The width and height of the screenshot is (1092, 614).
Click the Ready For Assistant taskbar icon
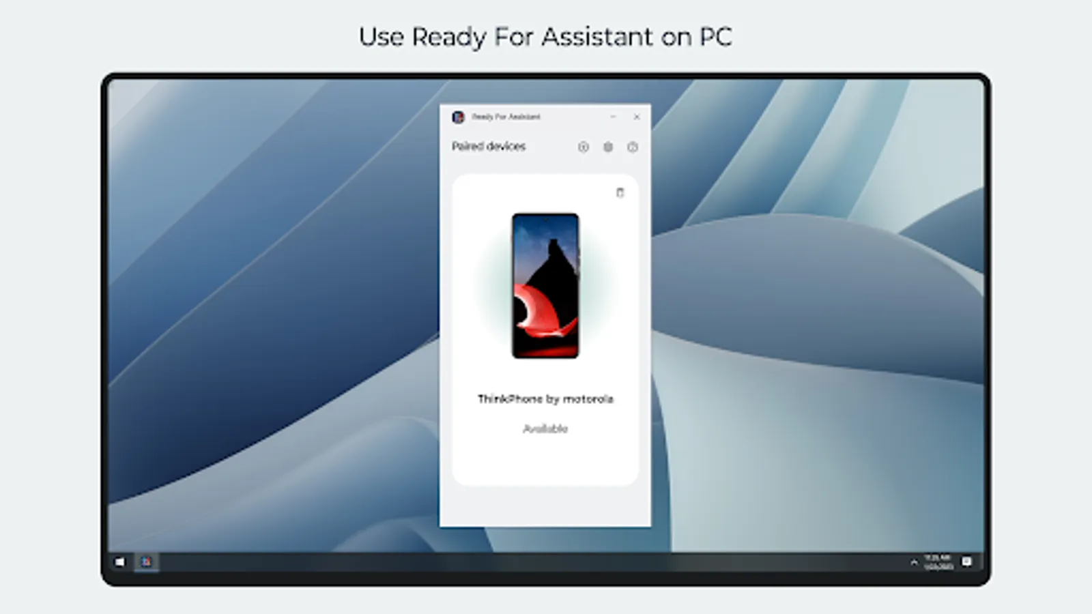[146, 561]
